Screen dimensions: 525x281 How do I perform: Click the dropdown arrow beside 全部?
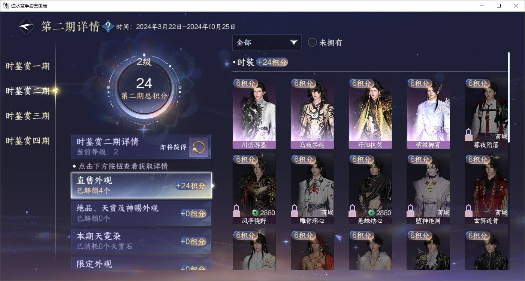pyautogui.click(x=293, y=43)
